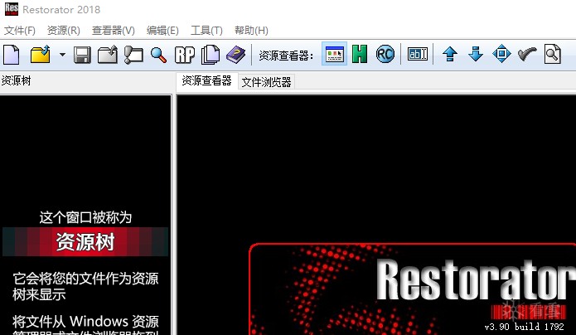
Task: Switch to RC view mode icon
Action: (x=385, y=54)
